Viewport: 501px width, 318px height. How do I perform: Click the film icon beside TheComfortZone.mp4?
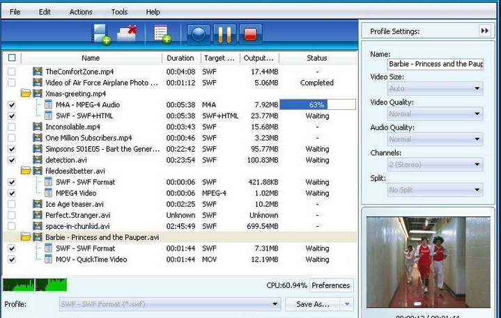(38, 72)
